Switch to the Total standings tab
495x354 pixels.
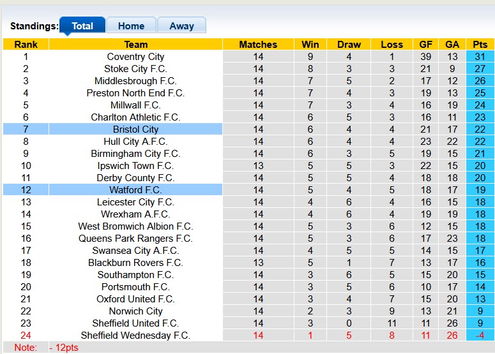82,26
